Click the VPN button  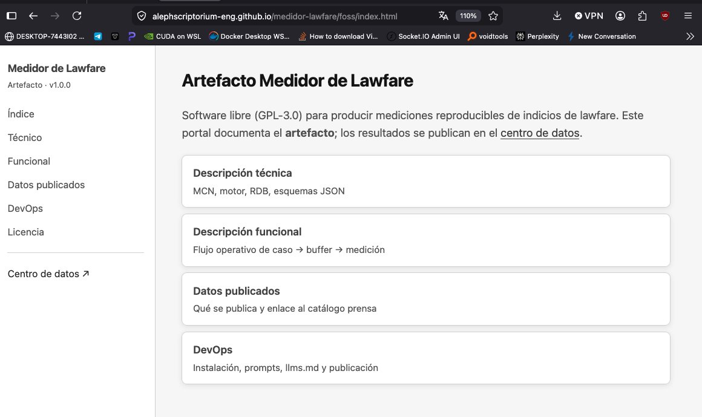(589, 16)
